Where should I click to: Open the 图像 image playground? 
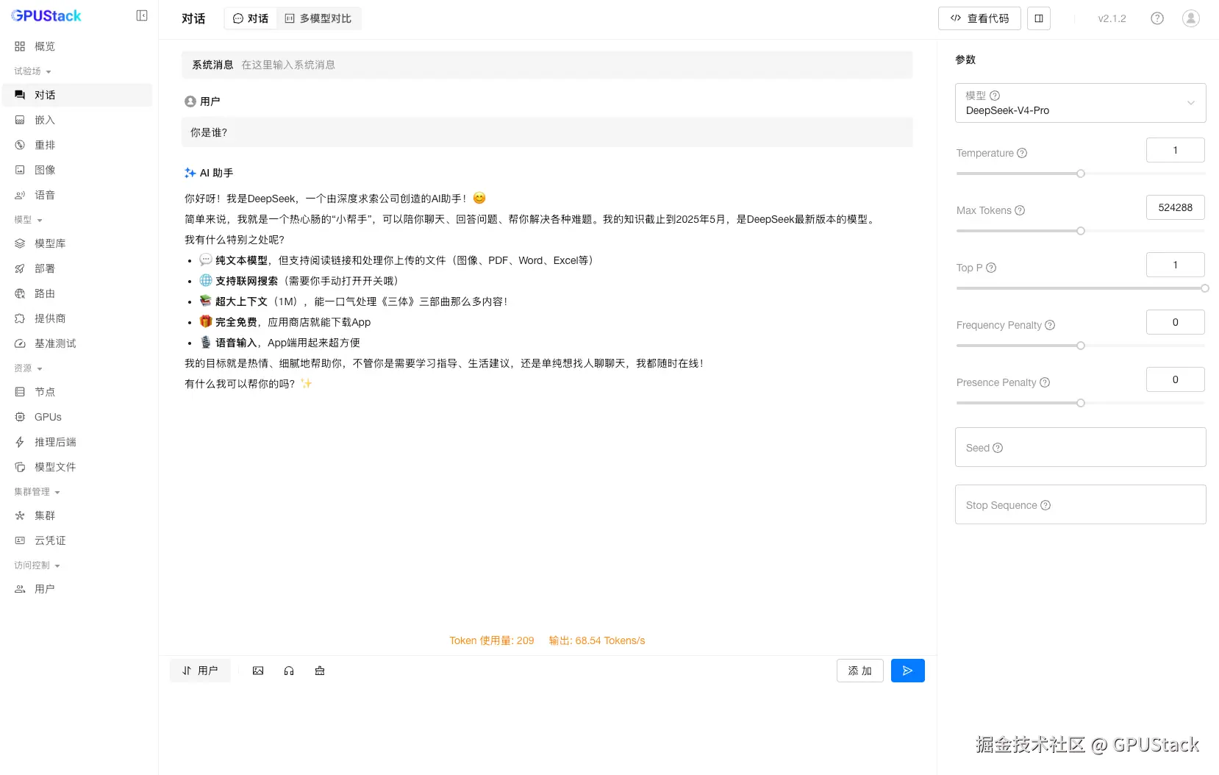(77, 170)
